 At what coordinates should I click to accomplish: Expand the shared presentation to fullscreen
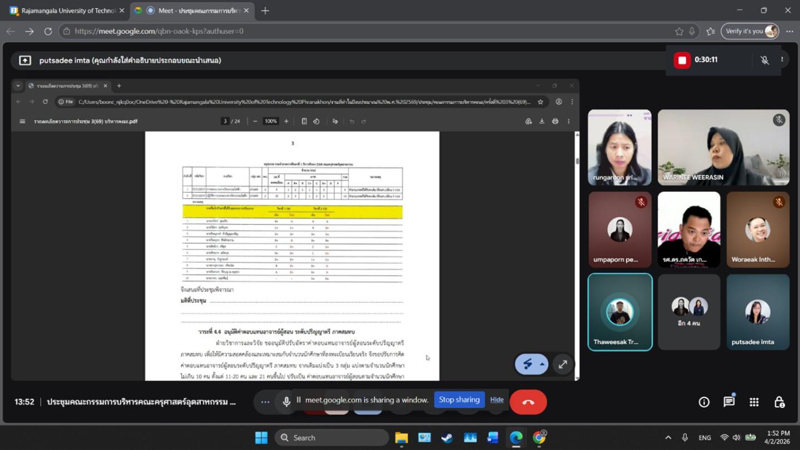(563, 364)
